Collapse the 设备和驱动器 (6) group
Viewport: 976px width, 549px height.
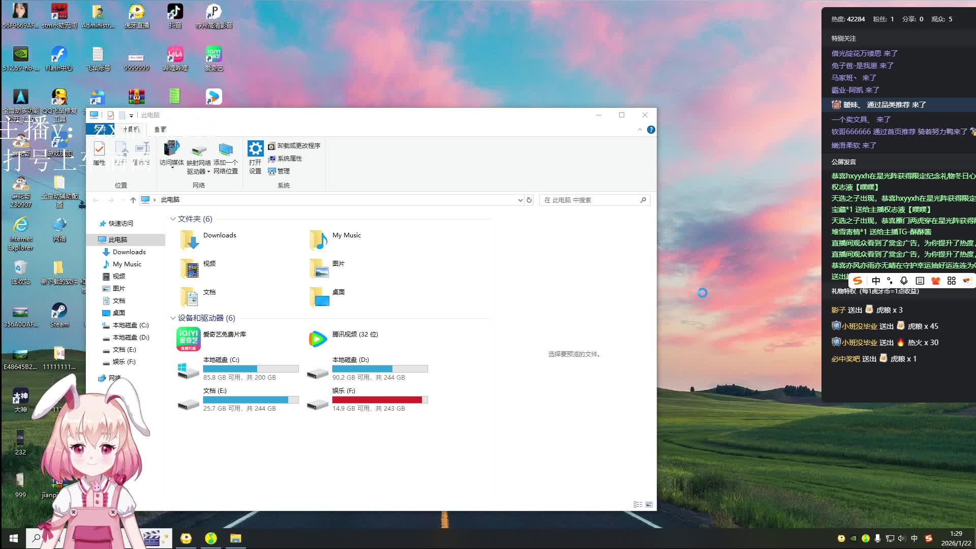coord(173,318)
